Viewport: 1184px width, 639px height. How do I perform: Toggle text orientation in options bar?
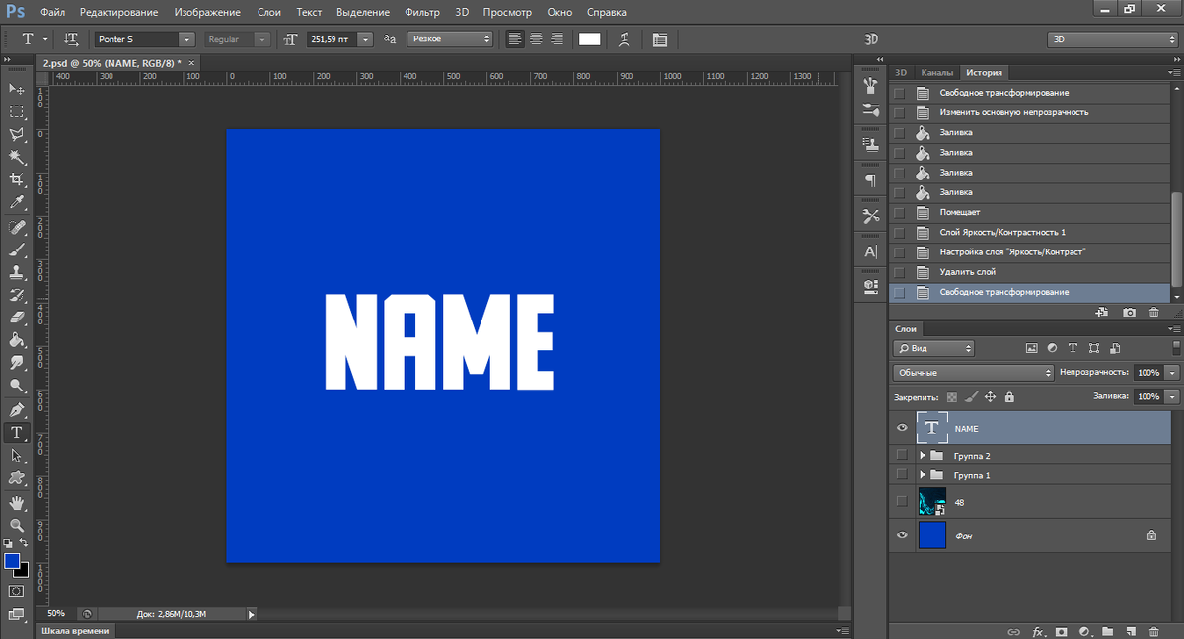click(71, 39)
